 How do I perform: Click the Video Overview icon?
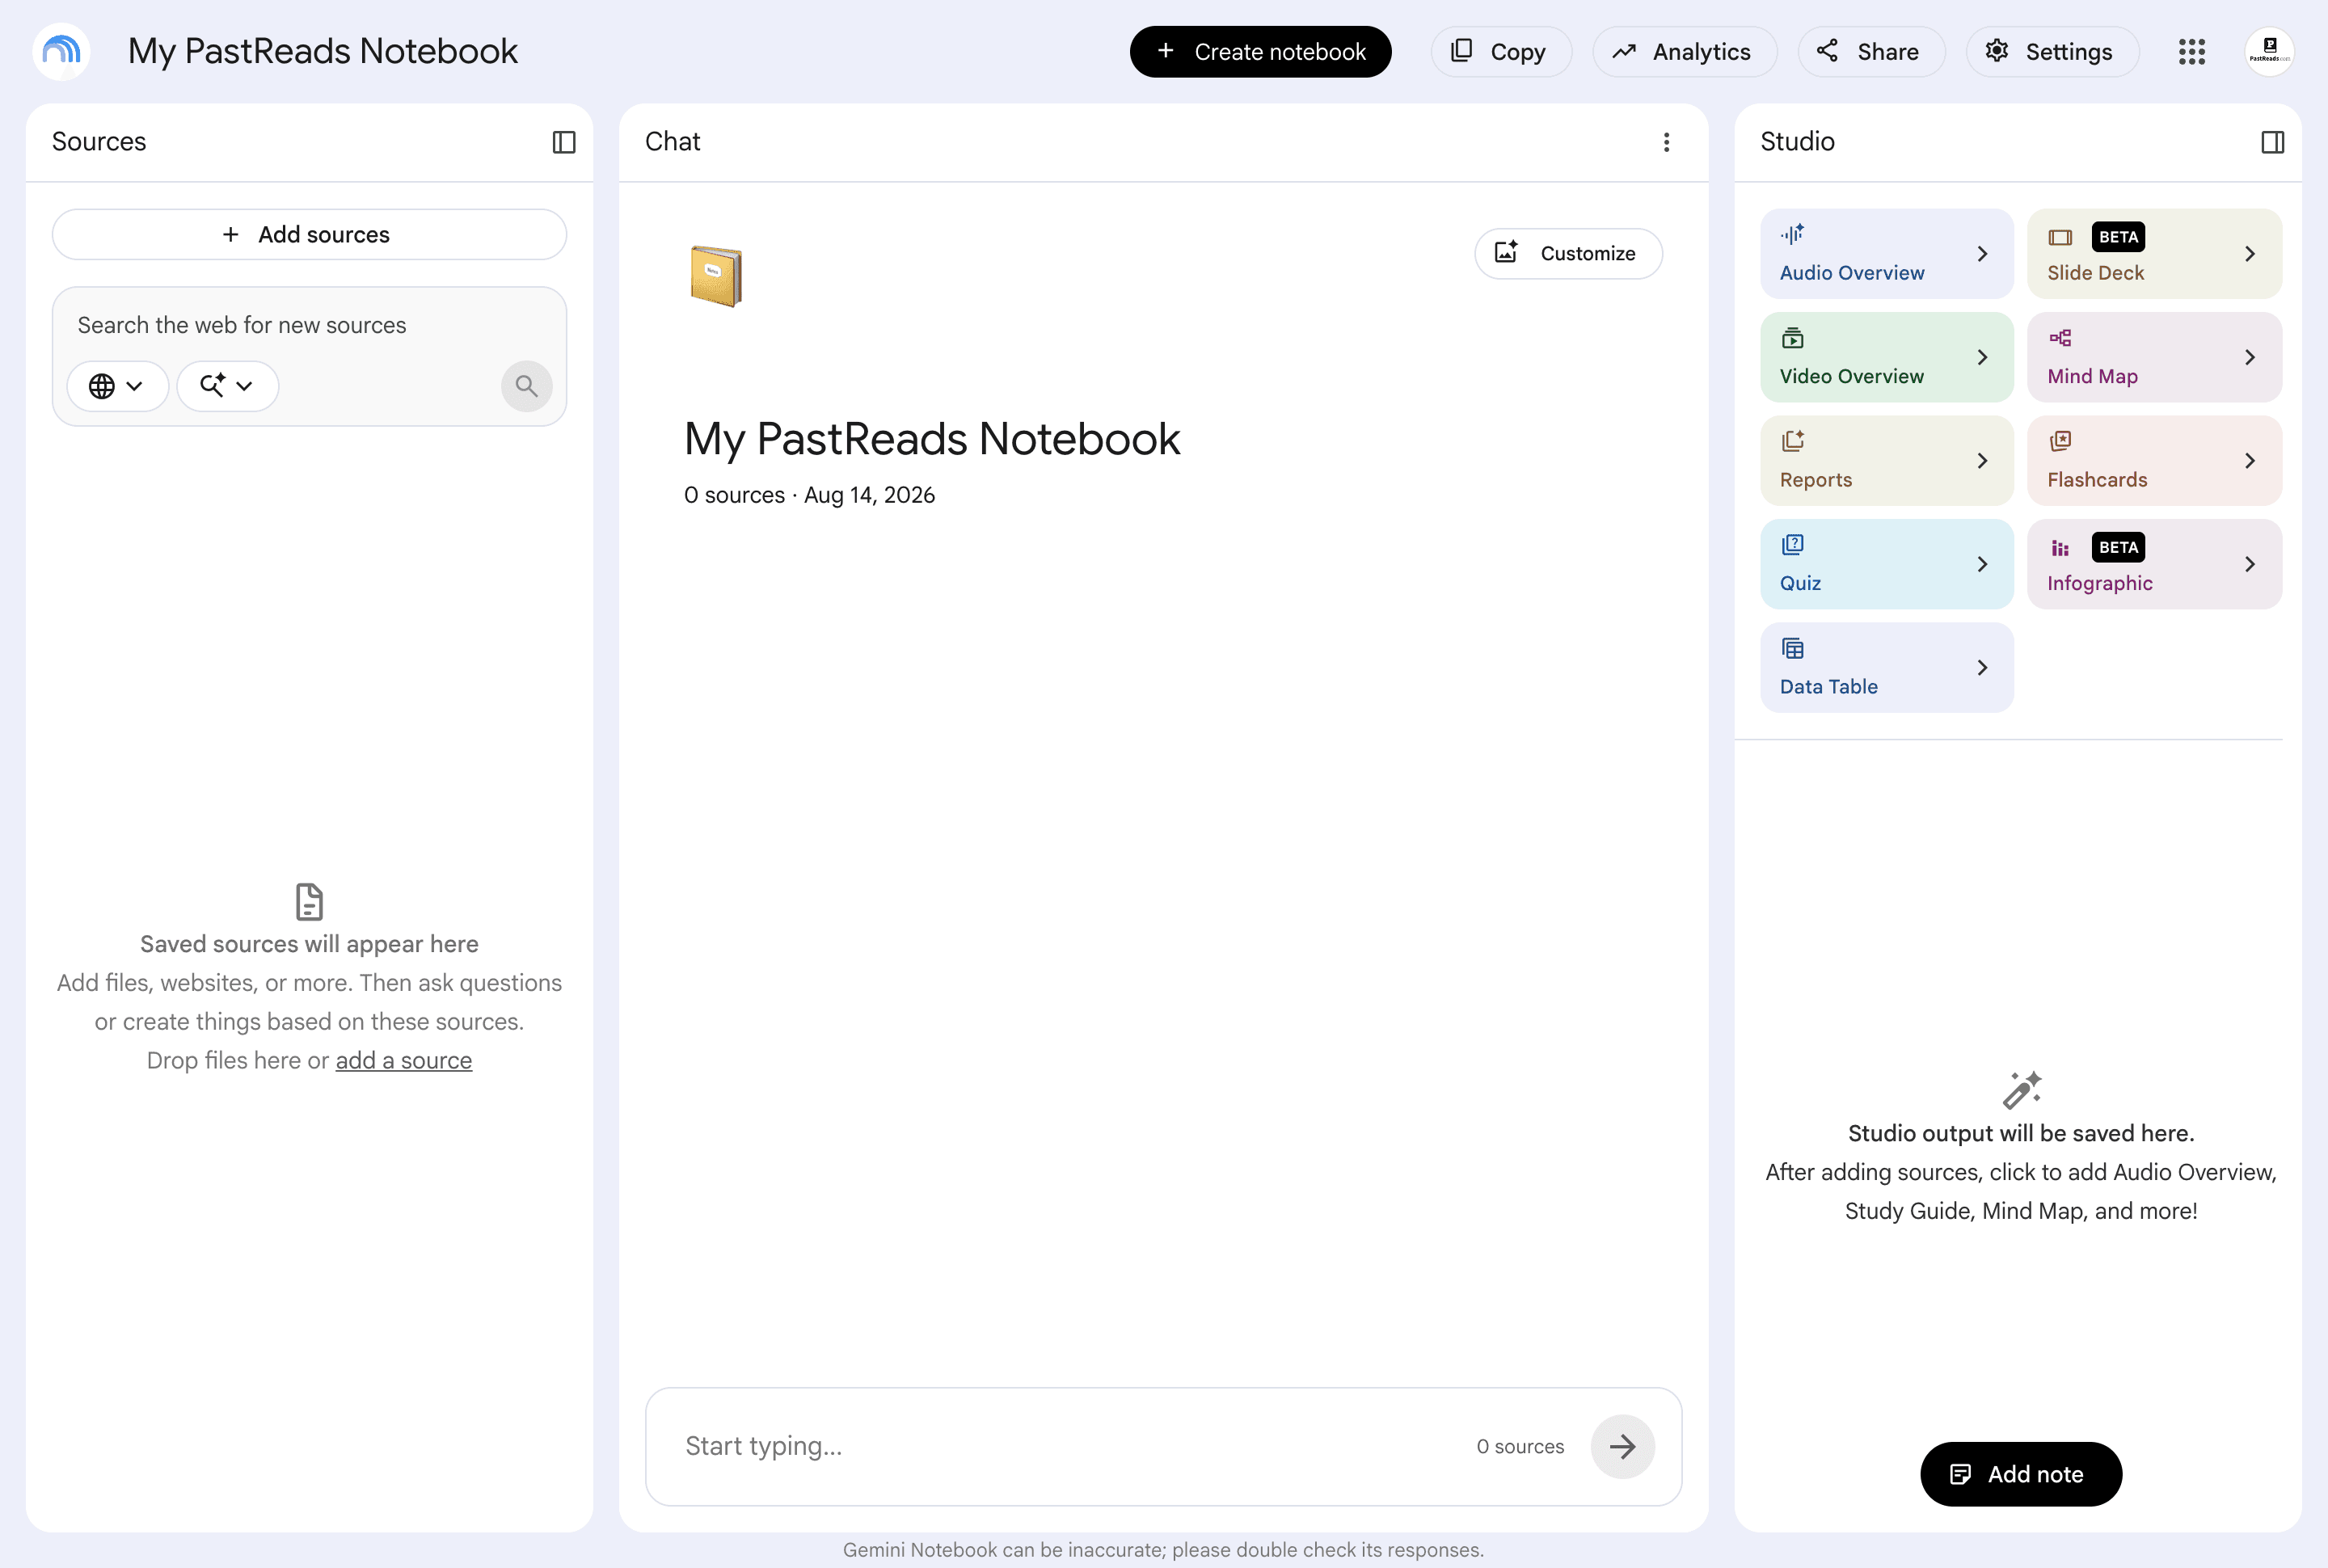tap(1792, 338)
